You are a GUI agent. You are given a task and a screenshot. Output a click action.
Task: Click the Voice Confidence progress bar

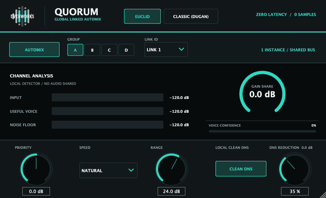coord(262,132)
